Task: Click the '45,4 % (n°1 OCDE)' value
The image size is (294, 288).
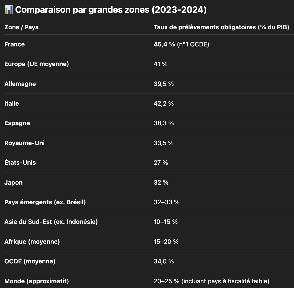Action: (181, 44)
